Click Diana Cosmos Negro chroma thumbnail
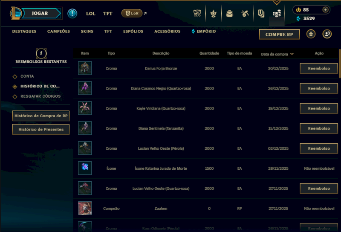 click(x=85, y=88)
